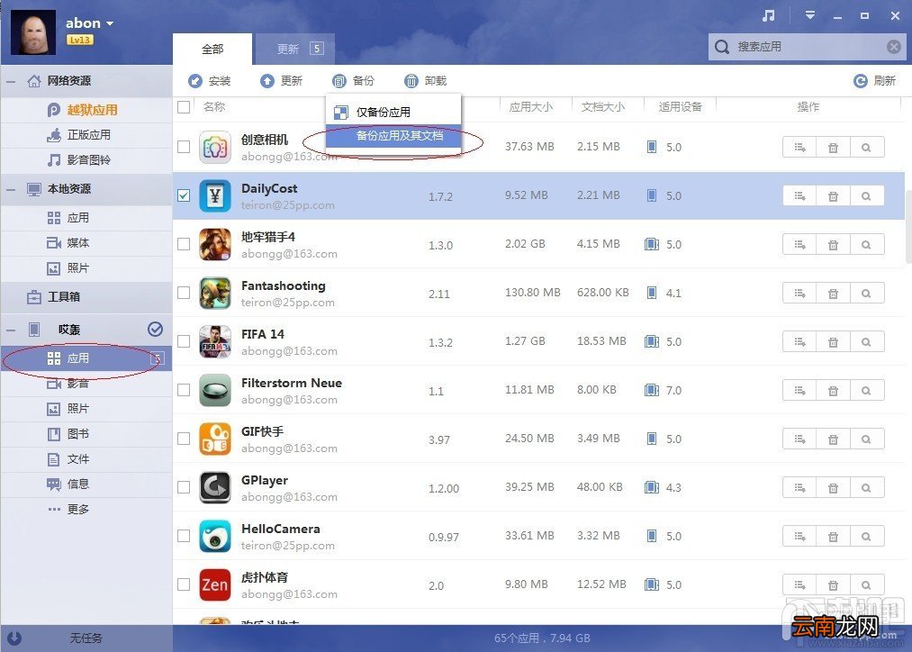This screenshot has height=652, width=912.
Task: Open 影音图铃 in sidebar
Action: click(x=86, y=160)
